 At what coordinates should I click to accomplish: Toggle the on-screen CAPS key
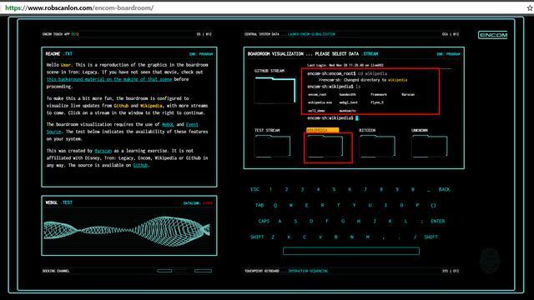pyautogui.click(x=264, y=221)
